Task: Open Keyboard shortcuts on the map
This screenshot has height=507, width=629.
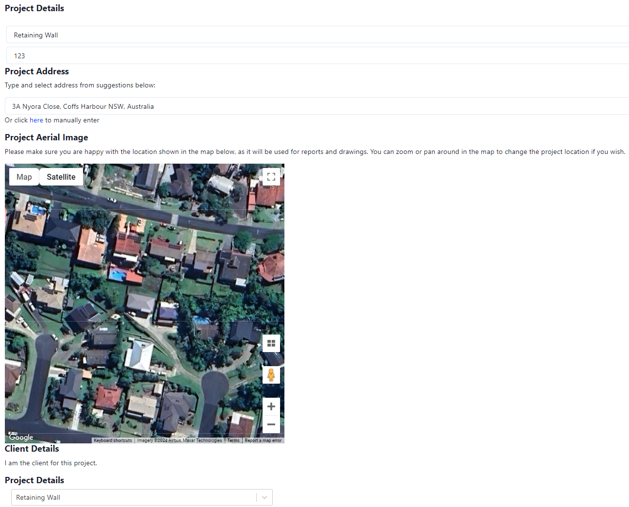Action: pyautogui.click(x=113, y=440)
